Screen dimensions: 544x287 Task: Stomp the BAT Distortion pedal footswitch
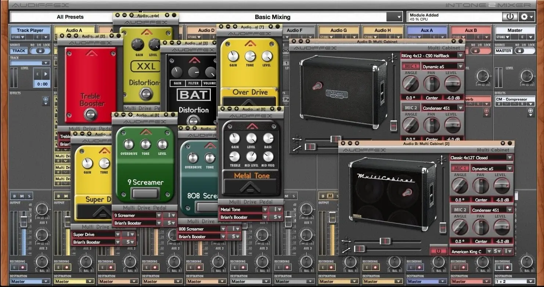tap(193, 120)
